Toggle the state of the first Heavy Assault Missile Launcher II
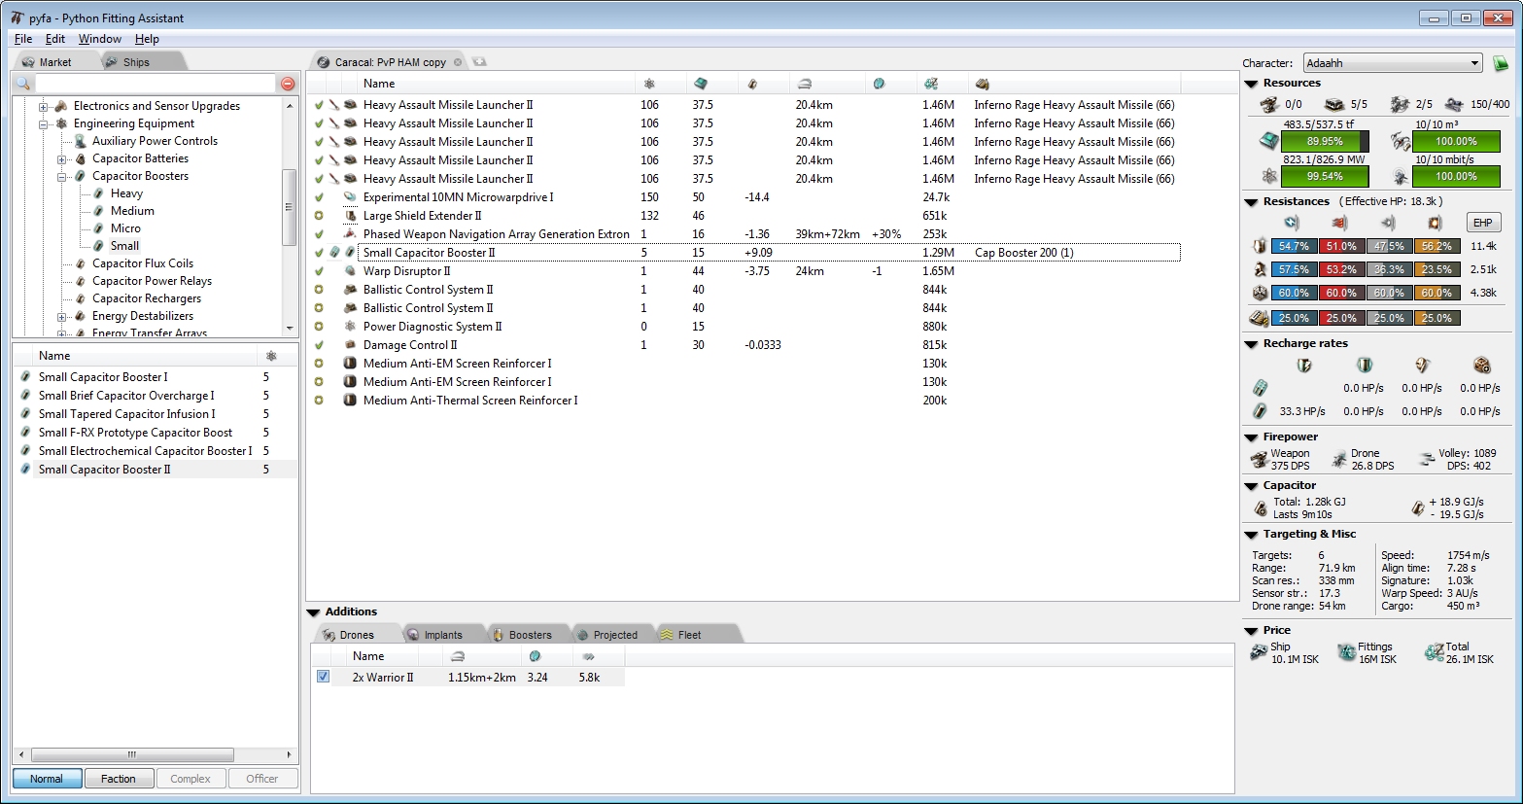 coord(319,105)
